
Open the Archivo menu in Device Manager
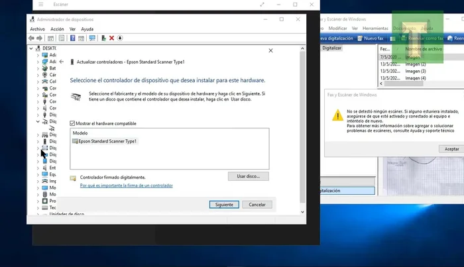[x=38, y=29]
